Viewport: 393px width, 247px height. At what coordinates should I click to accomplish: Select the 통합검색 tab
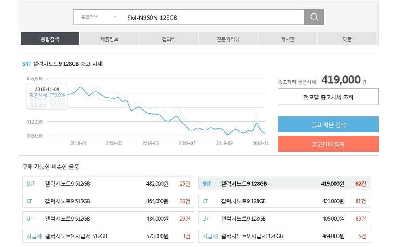[50, 39]
